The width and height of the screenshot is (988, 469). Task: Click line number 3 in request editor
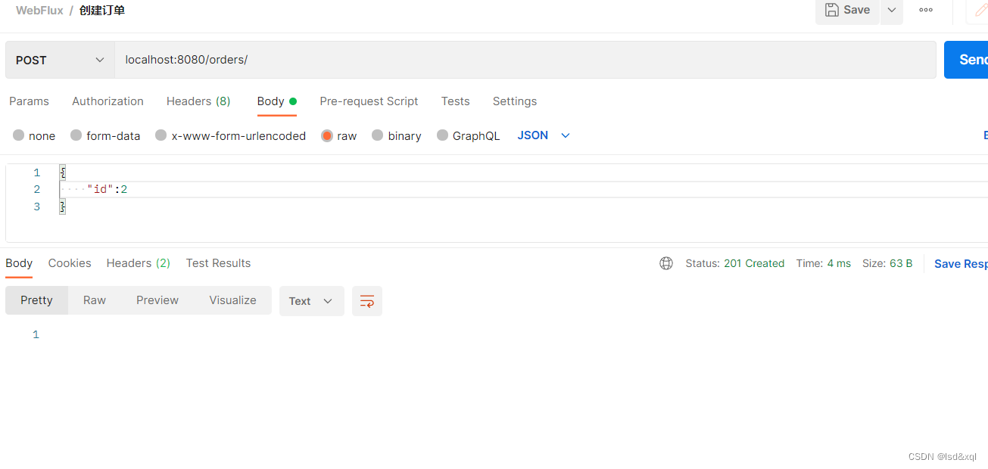click(36, 207)
